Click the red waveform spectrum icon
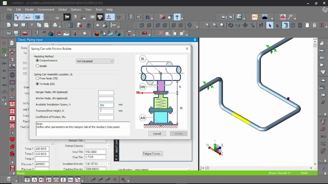 pos(283,17)
